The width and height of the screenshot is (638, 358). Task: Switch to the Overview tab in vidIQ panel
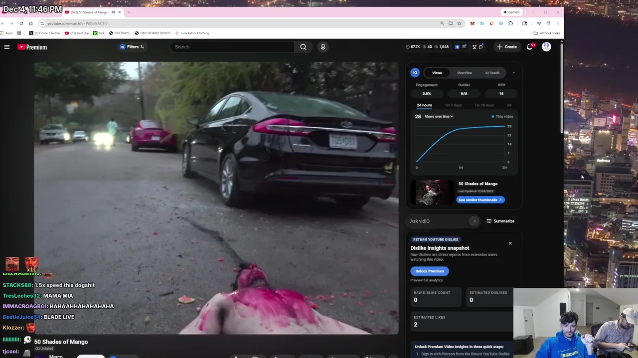coord(465,73)
